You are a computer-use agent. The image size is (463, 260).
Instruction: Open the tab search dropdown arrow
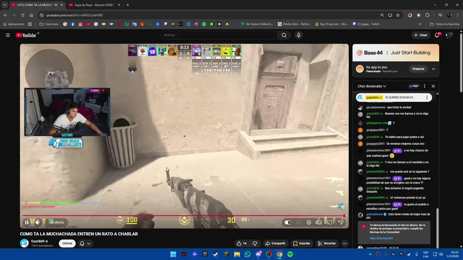5,5
